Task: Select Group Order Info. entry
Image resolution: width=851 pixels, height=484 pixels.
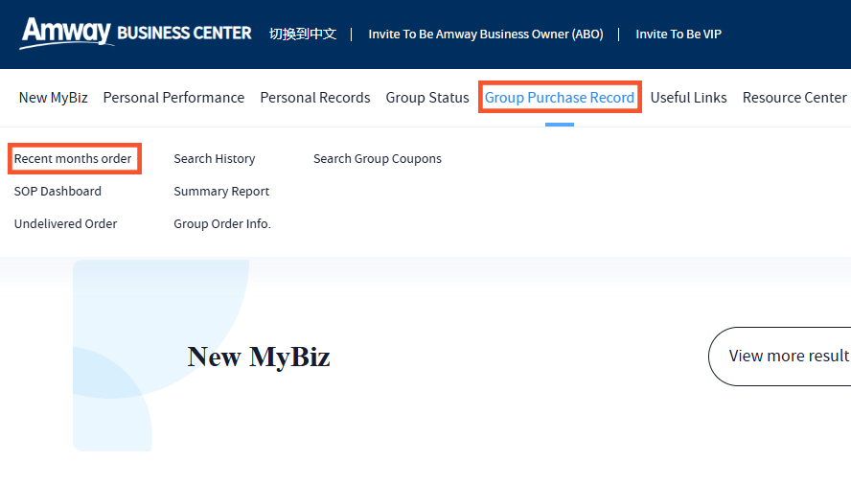Action: (222, 223)
